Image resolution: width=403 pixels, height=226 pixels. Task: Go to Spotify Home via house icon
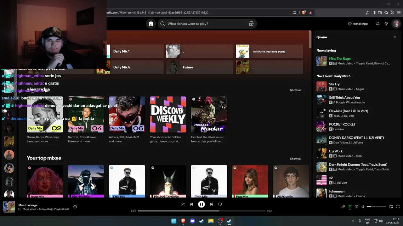coord(151,24)
